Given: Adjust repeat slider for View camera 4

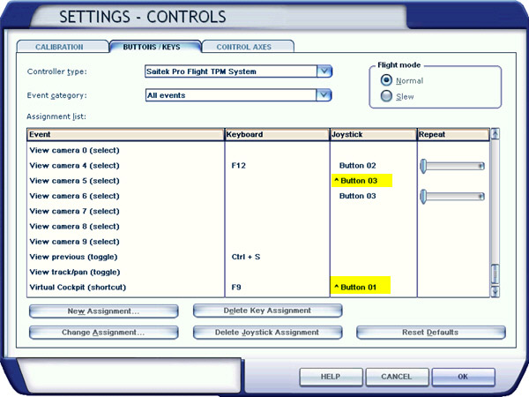Looking at the screenshot, I should [x=425, y=165].
